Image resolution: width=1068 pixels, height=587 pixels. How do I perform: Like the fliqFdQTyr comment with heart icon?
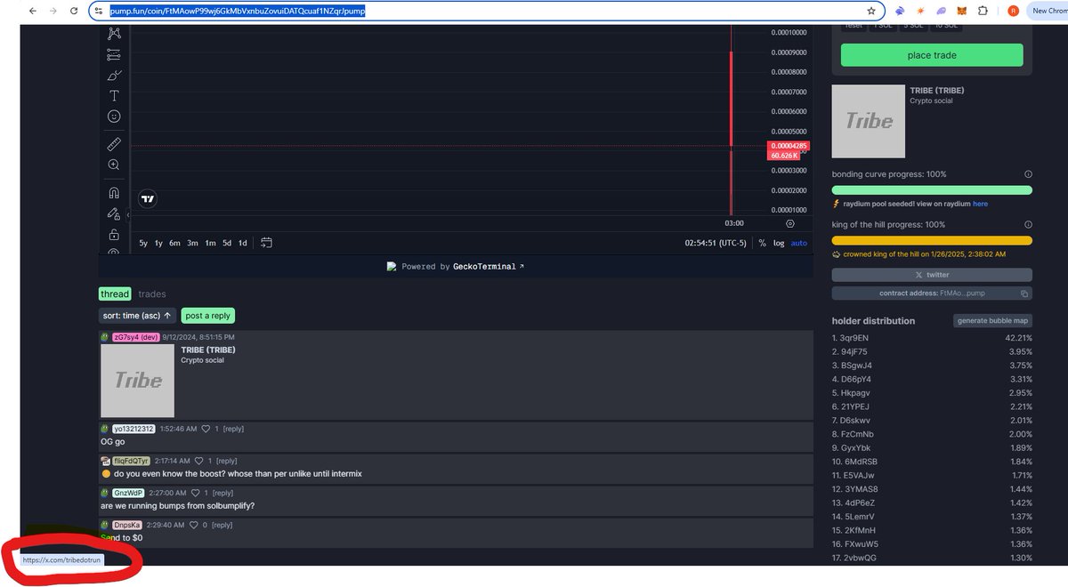point(199,461)
